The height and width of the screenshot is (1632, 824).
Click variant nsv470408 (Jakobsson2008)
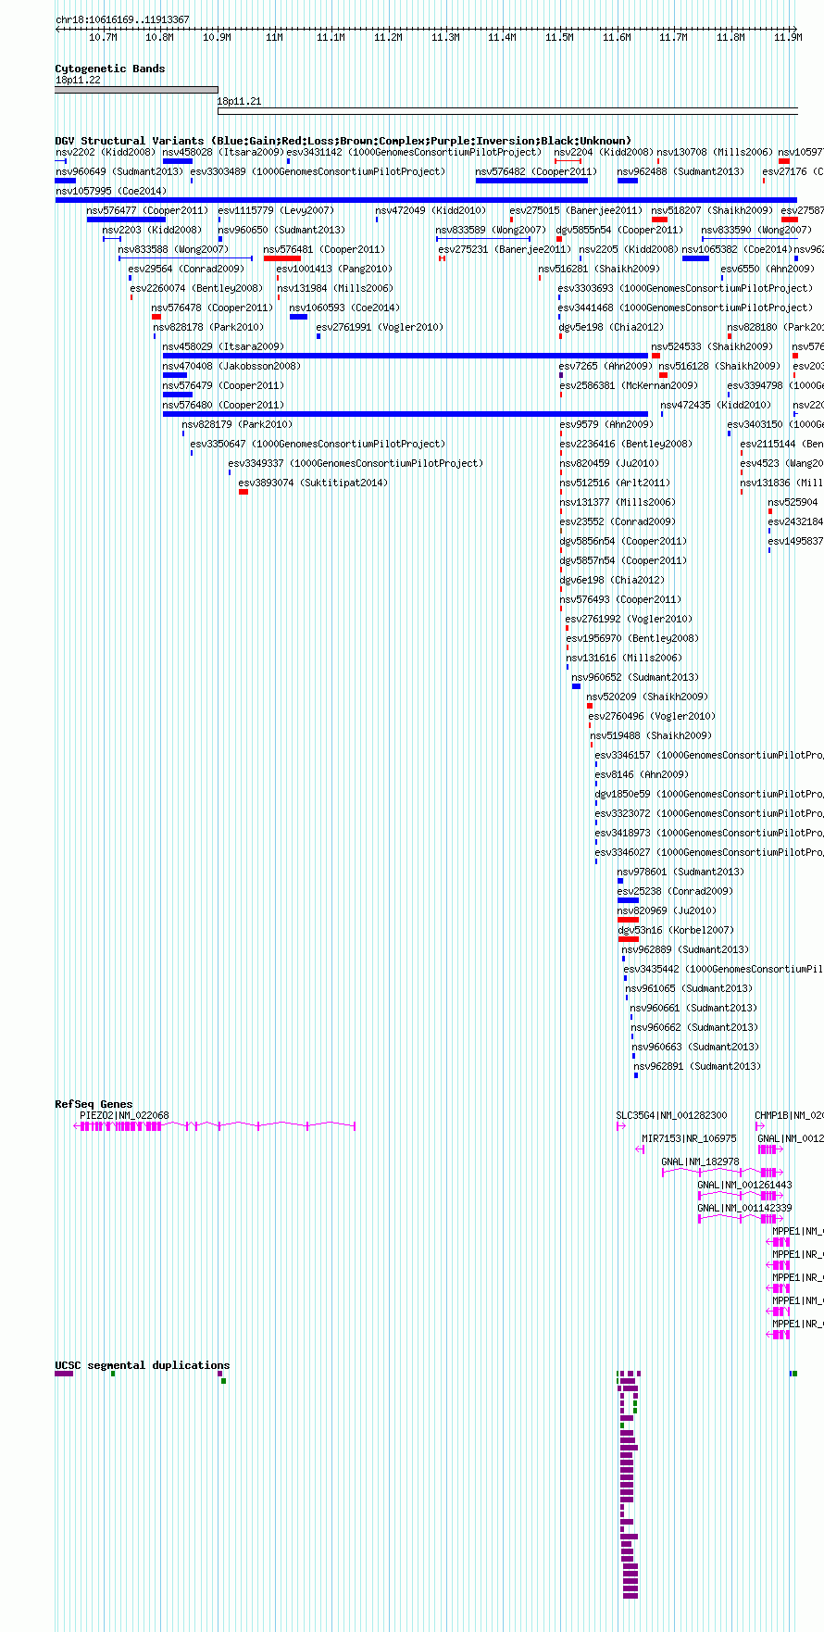(231, 366)
